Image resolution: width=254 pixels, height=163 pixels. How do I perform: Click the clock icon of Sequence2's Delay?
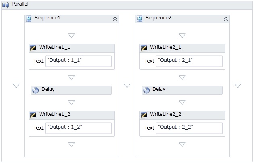(x=146, y=90)
